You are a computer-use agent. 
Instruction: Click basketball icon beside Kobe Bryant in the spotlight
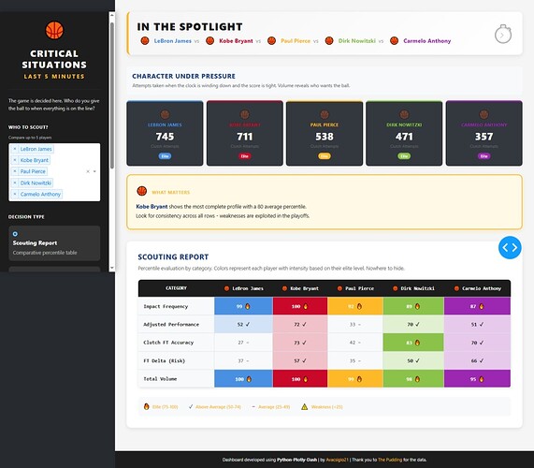(x=210, y=41)
